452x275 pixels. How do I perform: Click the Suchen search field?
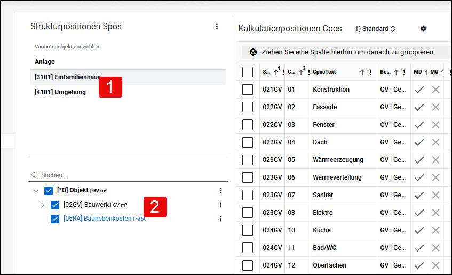[128, 175]
